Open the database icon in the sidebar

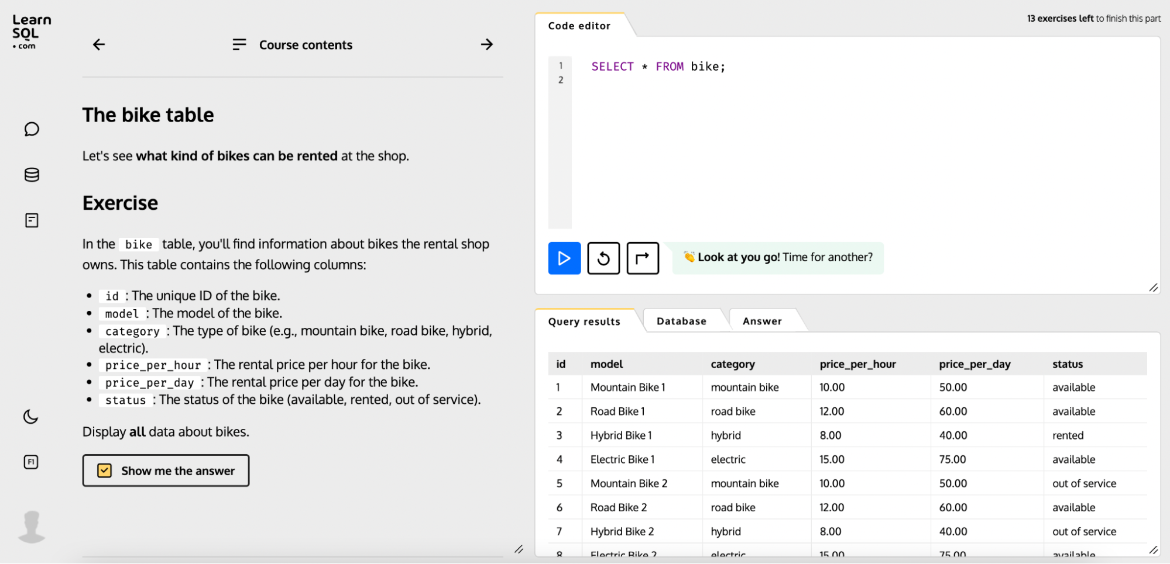click(32, 175)
